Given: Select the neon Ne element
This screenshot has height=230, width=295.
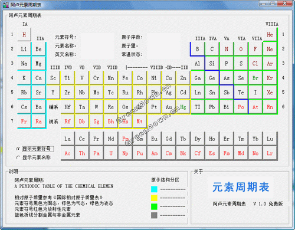Looking at the screenshot, I should tap(270, 49).
